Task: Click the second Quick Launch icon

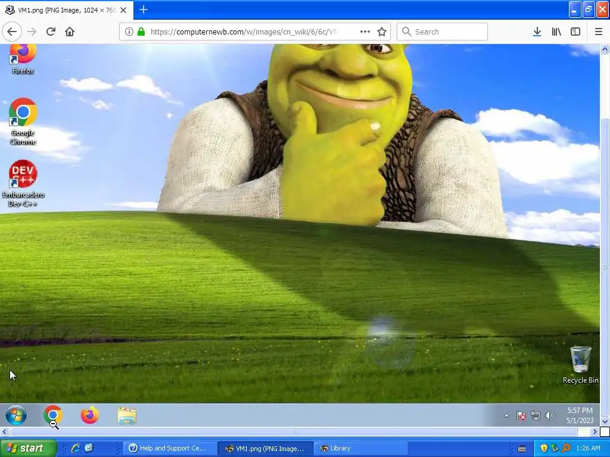Action: 89,448
